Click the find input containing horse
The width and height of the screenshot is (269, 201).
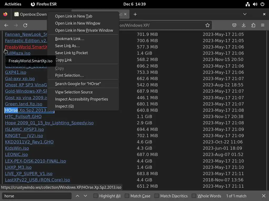pos(37,196)
